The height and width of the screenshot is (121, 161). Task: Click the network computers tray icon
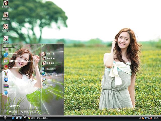tap(145, 118)
